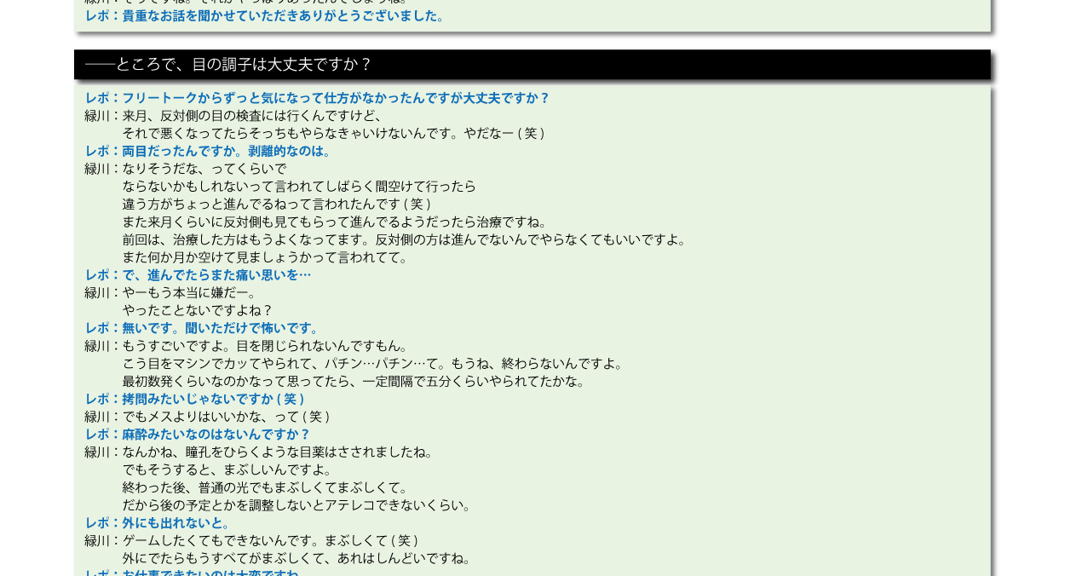Click the line starting '緑川：来月、反対側の目の検査'
This screenshot has width=1065, height=576.
click(x=235, y=116)
